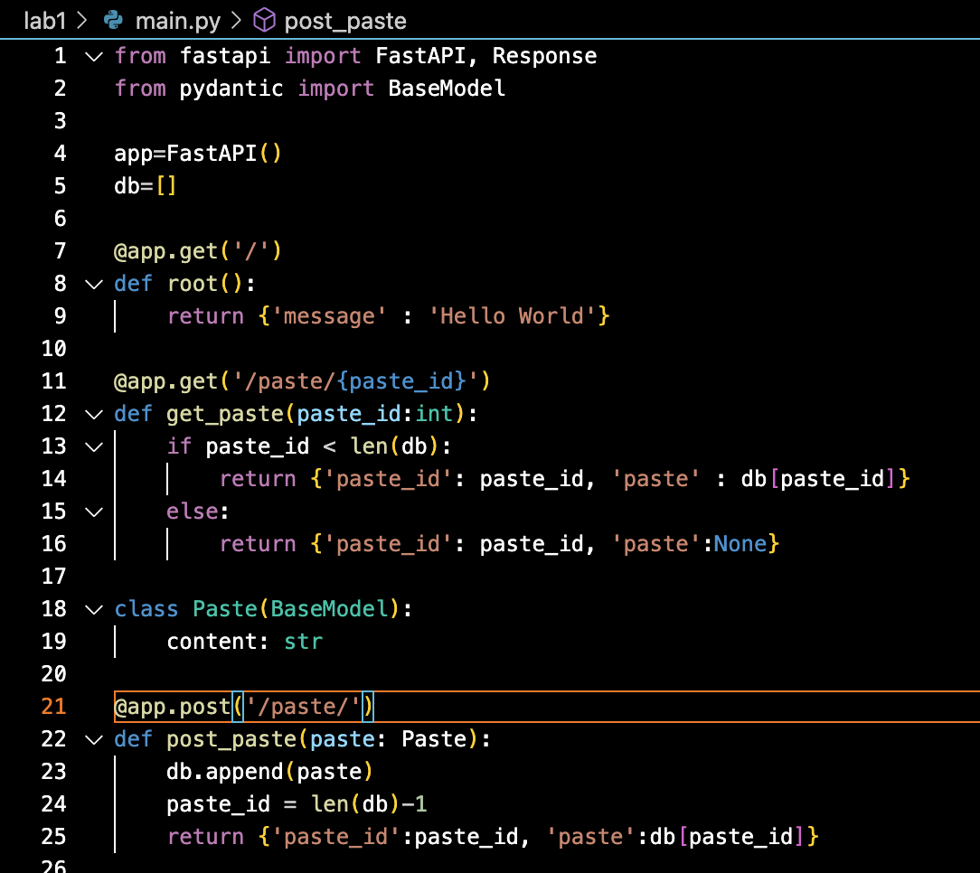980x873 pixels.
Task: Select main.py in the breadcrumb
Action: pyautogui.click(x=177, y=22)
